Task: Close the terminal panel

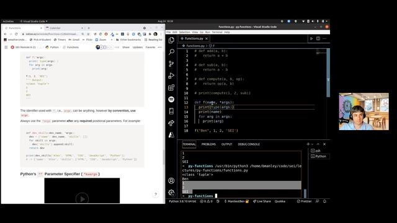Action: [324, 144]
